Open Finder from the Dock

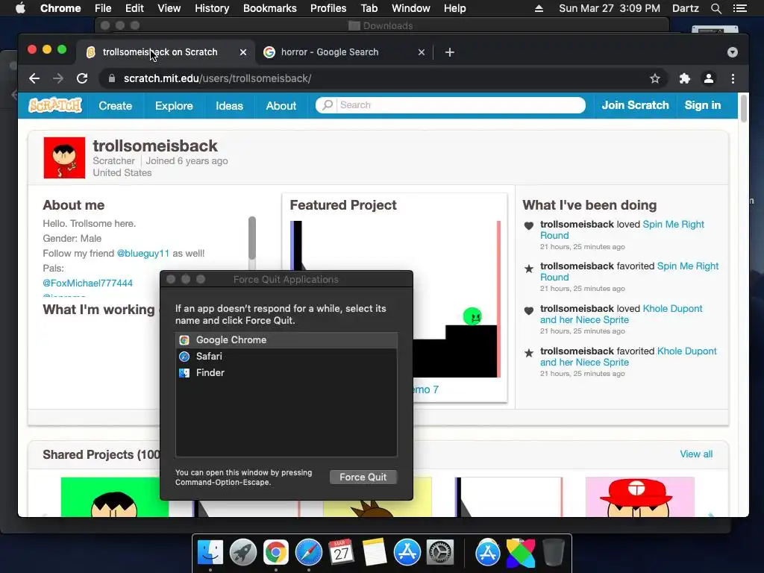point(210,553)
